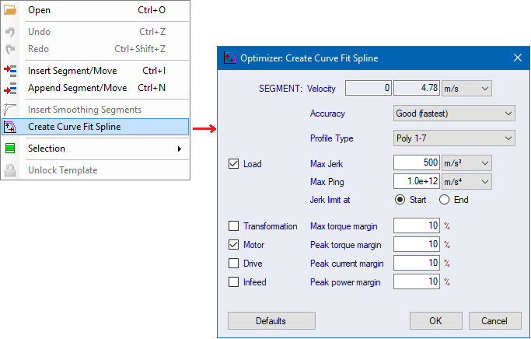Click the Undo arrow icon
This screenshot has width=531, height=339.
click(10, 32)
